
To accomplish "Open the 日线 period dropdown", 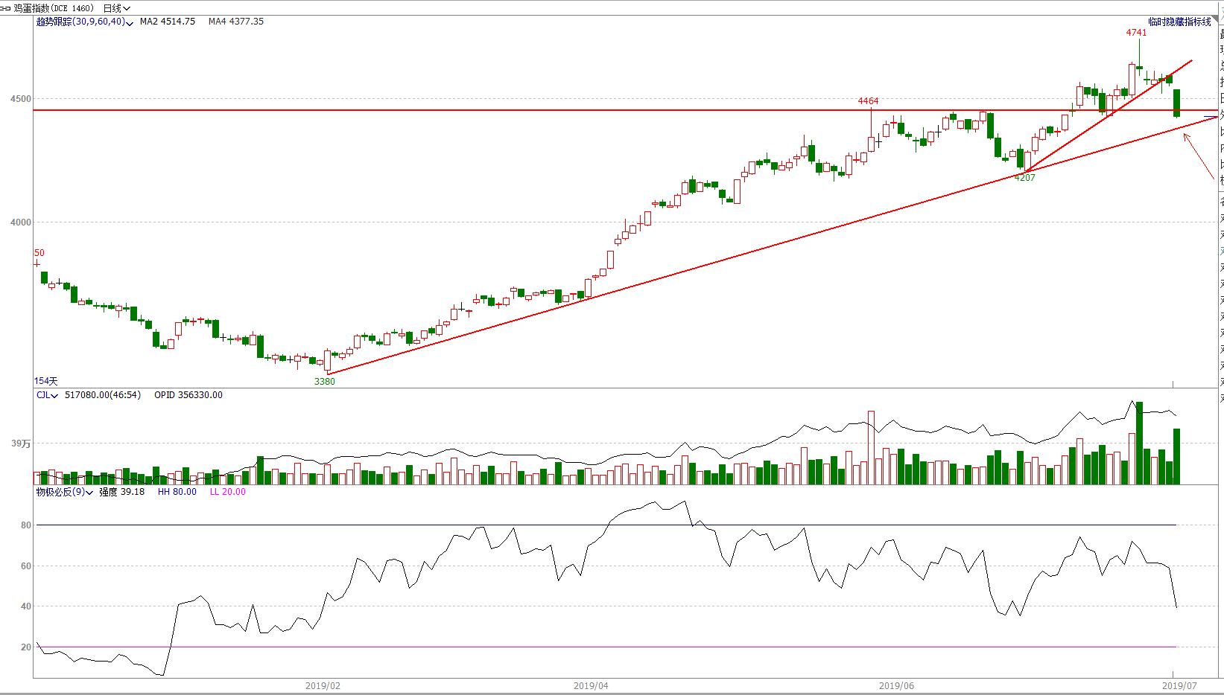I will pyautogui.click(x=117, y=8).
